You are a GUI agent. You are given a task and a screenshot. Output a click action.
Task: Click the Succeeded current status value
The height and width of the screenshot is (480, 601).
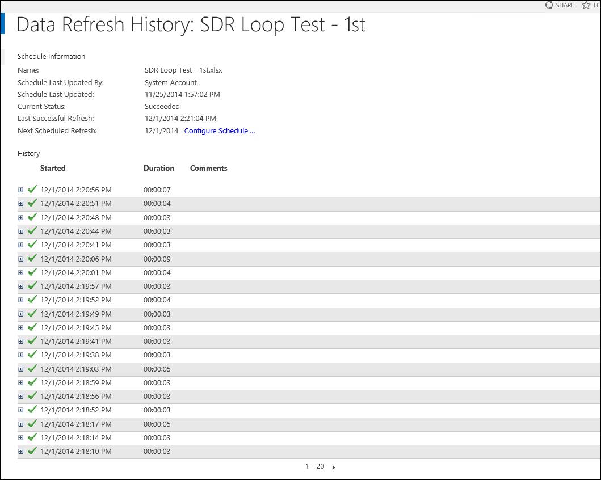[162, 107]
